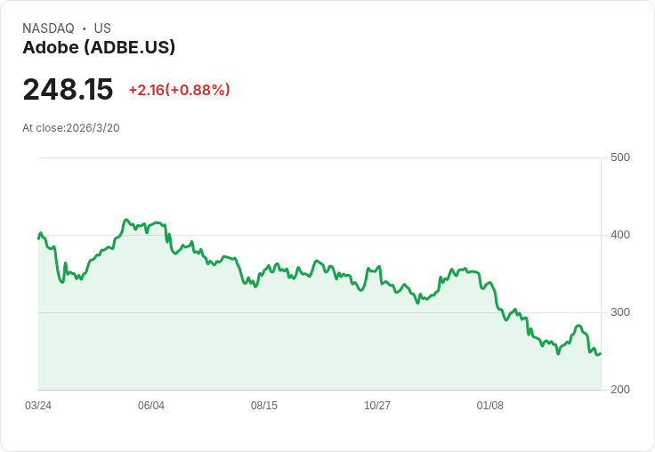Click the 200 y-axis label
This screenshot has height=452, width=655.
pos(620,390)
